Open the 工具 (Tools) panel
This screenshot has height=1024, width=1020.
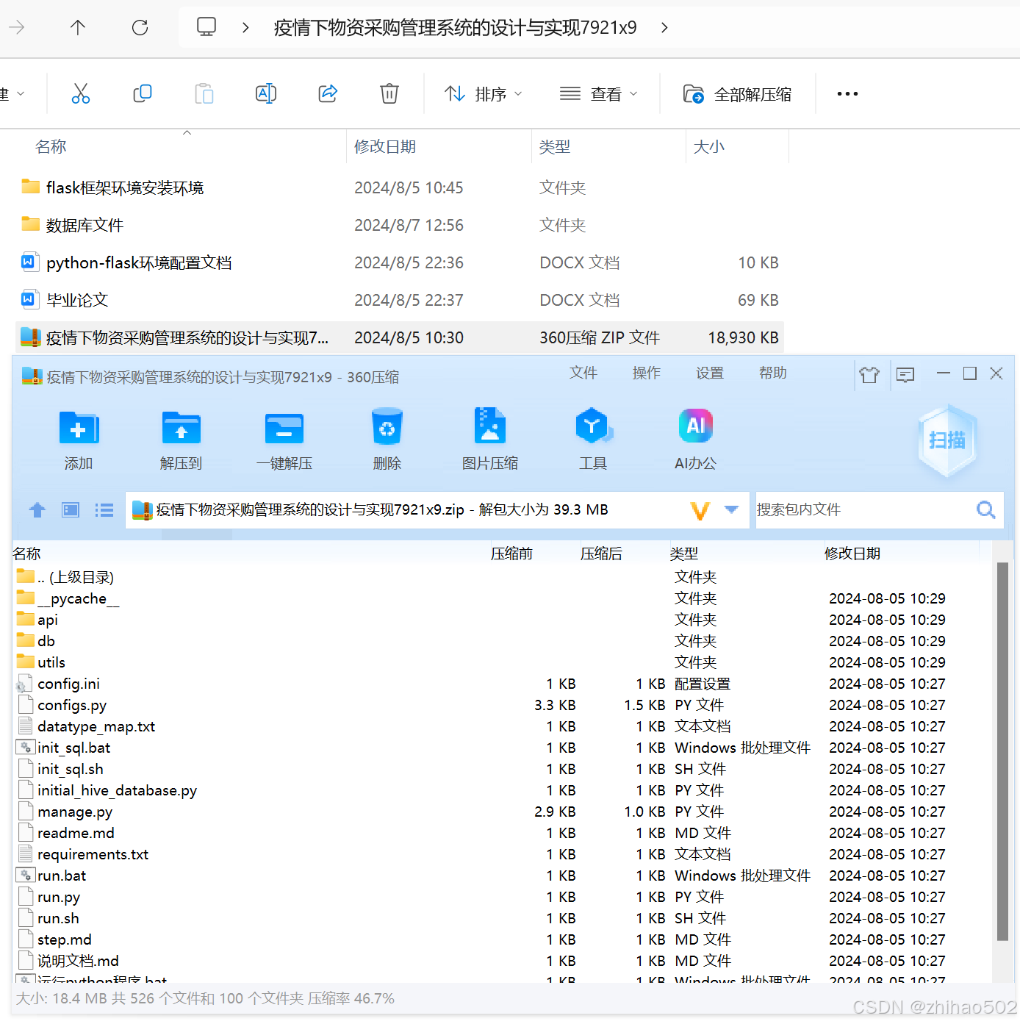[x=593, y=439]
